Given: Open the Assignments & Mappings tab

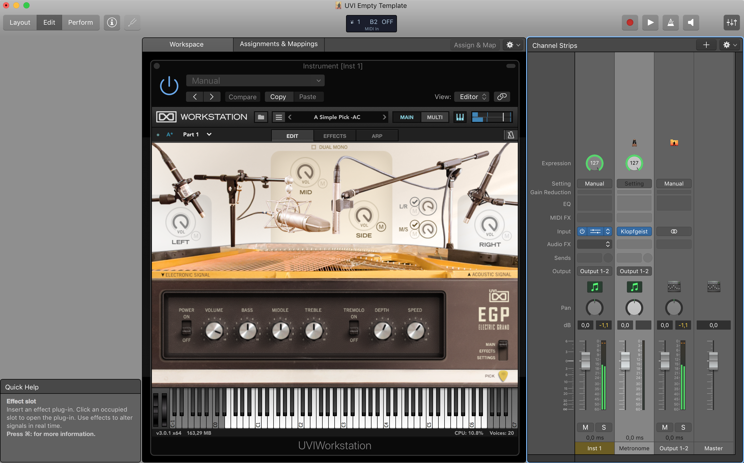Looking at the screenshot, I should 279,44.
